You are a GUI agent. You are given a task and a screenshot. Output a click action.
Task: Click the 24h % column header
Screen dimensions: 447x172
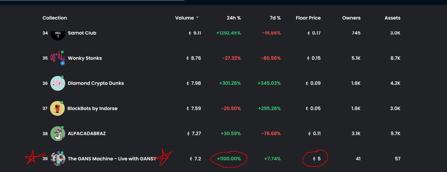234,18
